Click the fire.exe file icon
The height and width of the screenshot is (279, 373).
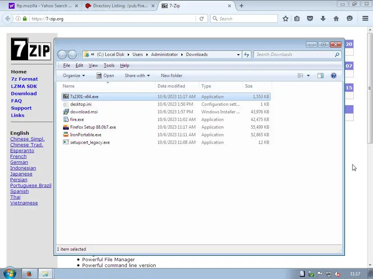coord(66,119)
